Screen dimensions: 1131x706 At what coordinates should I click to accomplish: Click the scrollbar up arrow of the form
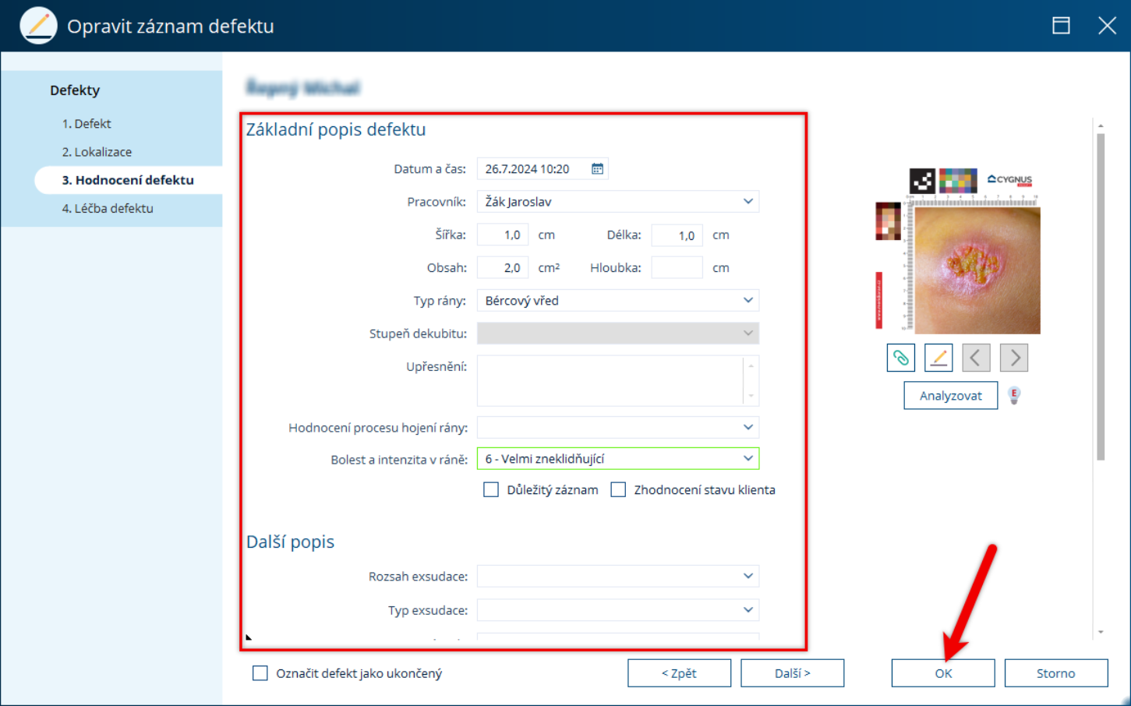click(x=1101, y=125)
